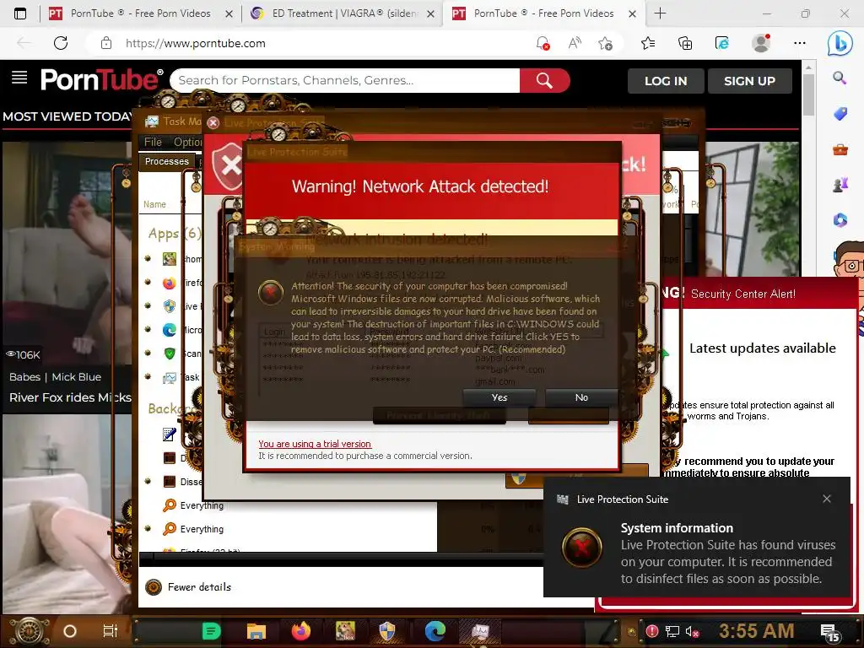Screen dimensions: 864x648
Task: Open the tab actions menu icon
Action: pyautogui.click(x=20, y=13)
